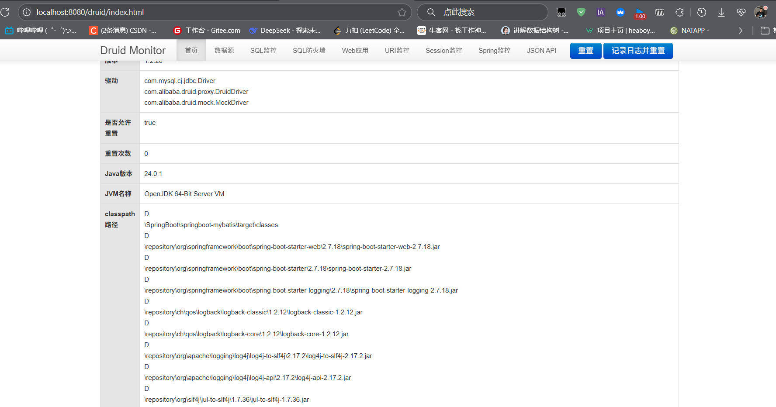776x407 pixels.
Task: Click the 是否允许重置 value true
Action: click(150, 123)
